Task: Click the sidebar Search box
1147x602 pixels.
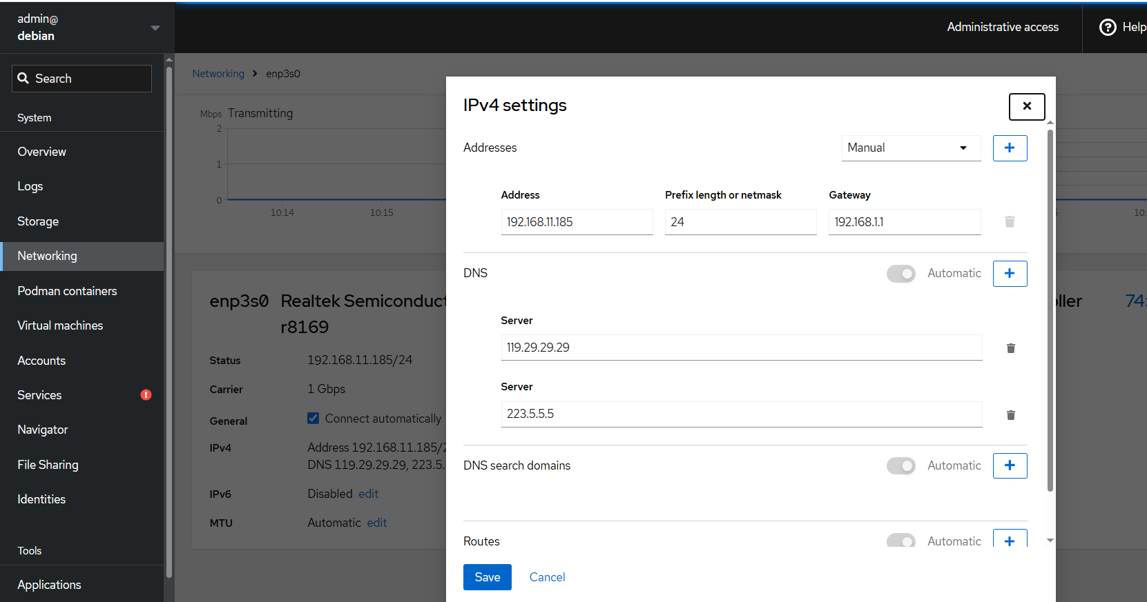Action: [81, 79]
